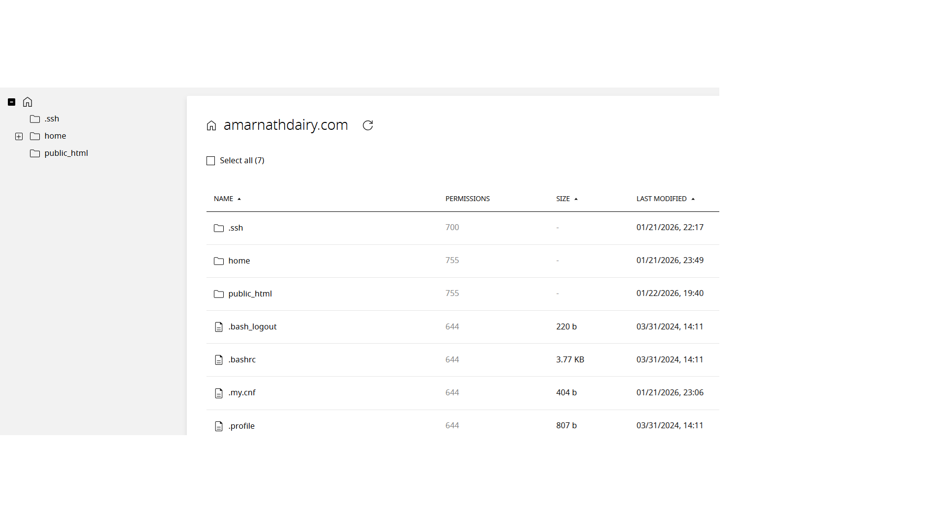Sort the file list by Last Modified
Image resolution: width=944 pixels, height=531 pixels.
[x=661, y=199]
